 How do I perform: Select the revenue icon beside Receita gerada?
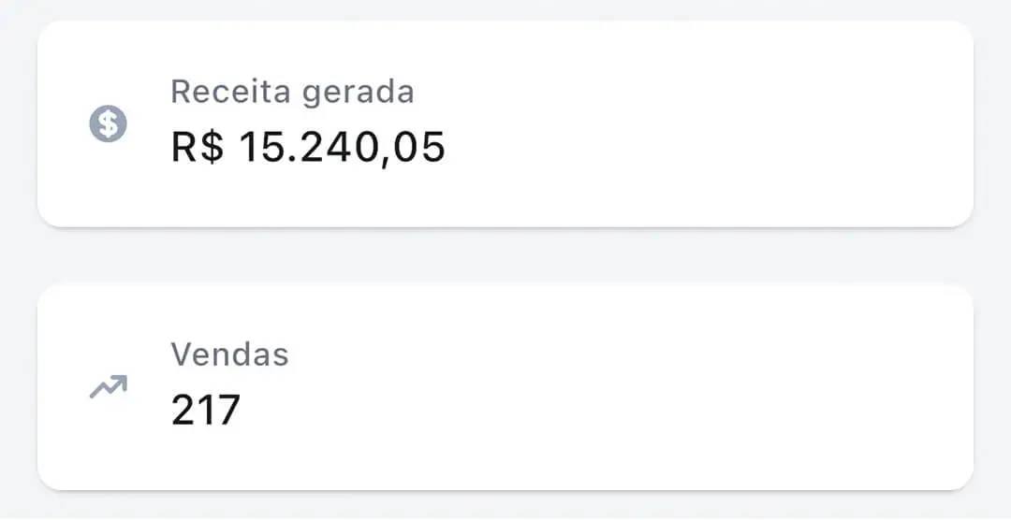(x=108, y=123)
